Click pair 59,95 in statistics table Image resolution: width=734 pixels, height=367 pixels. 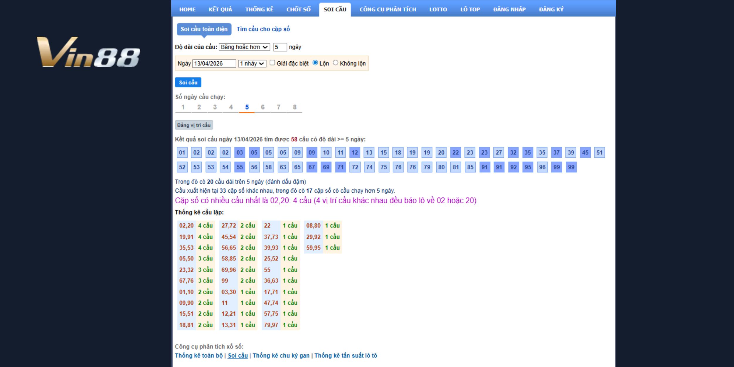(x=313, y=248)
